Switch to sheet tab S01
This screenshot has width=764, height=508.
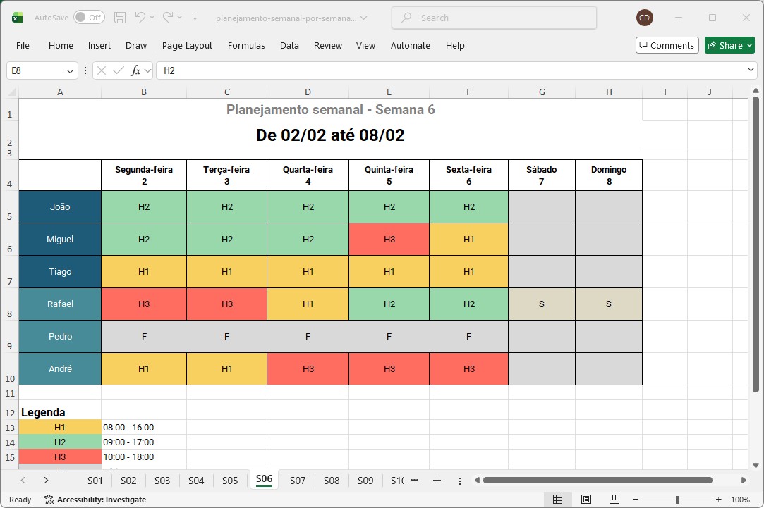95,481
